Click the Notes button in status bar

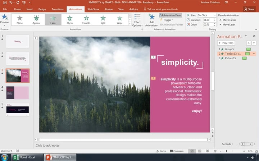coord(161,151)
